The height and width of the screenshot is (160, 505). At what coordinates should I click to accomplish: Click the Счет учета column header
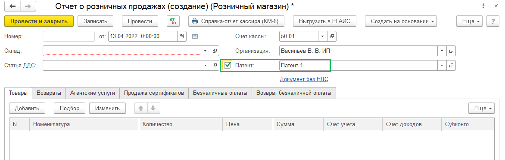pyautogui.click(x=352, y=124)
